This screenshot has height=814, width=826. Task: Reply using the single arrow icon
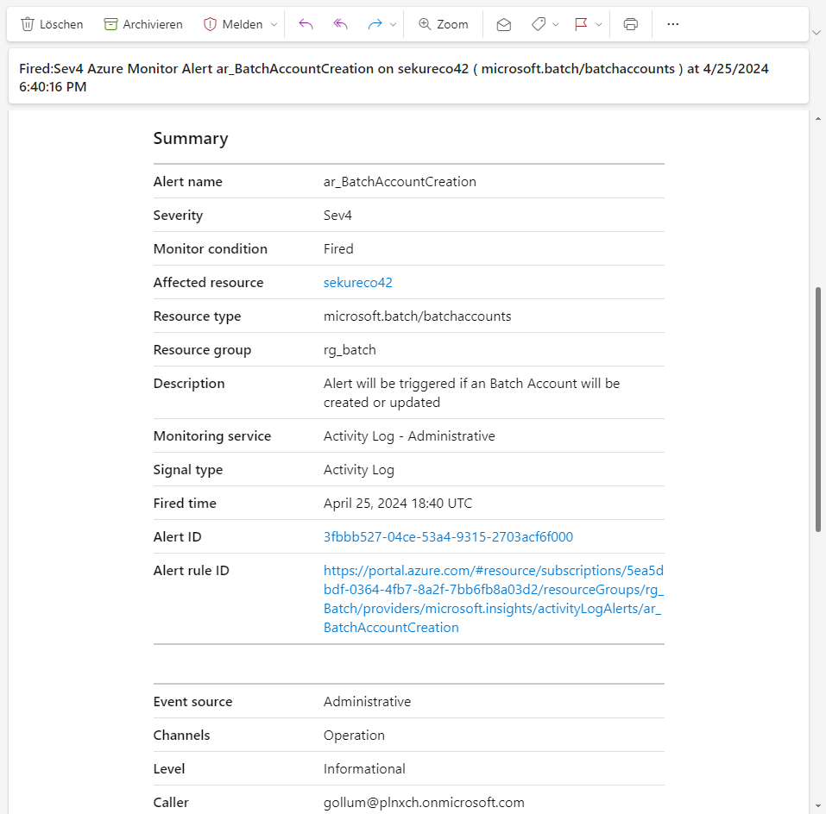click(306, 24)
